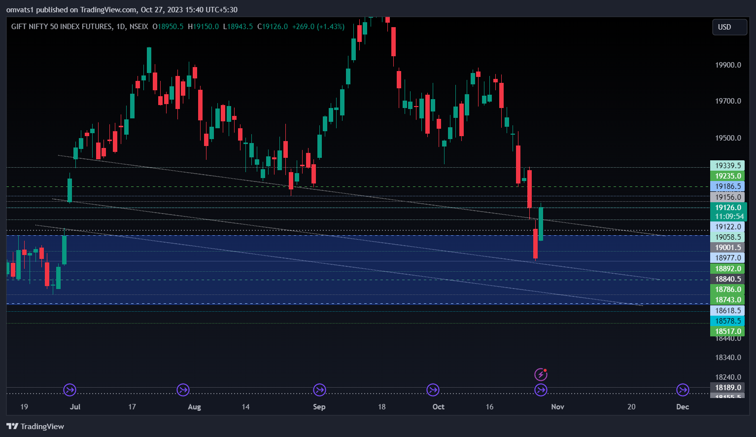This screenshot has height=437, width=756.
Task: Select the green 18892.0 price label
Action: coord(727,269)
